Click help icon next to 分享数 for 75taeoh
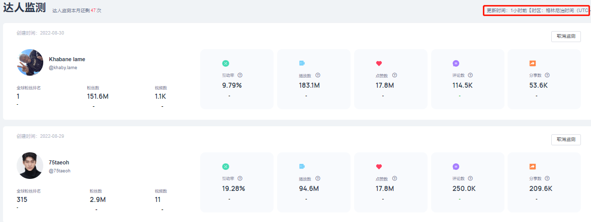Image resolution: width=591 pixels, height=222 pixels. click(x=547, y=178)
